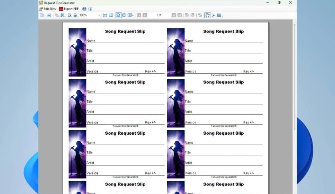This screenshot has height=194, width=335.
Task: Click the top-right slip's singer image
Action: point(176,52)
